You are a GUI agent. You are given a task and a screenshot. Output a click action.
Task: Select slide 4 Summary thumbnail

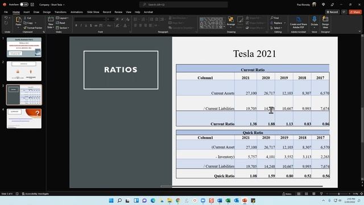coord(24,118)
